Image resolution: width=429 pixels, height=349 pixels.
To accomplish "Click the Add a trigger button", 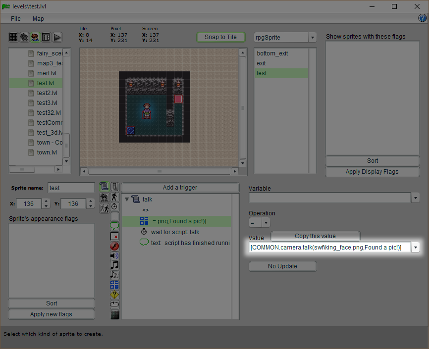I will tap(180, 188).
